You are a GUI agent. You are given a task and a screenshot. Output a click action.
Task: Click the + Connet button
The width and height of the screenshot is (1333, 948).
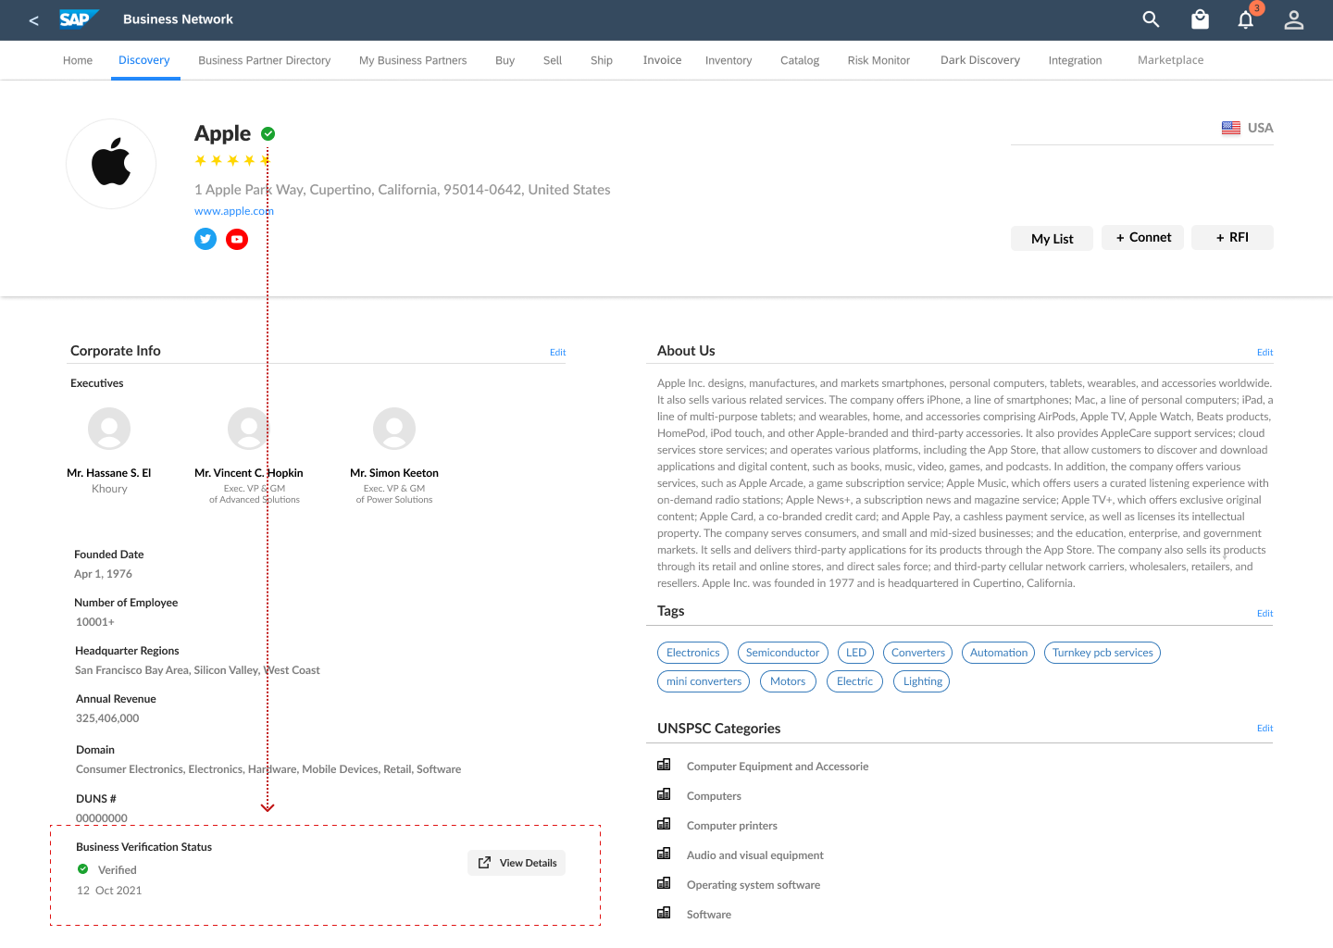[1142, 237]
